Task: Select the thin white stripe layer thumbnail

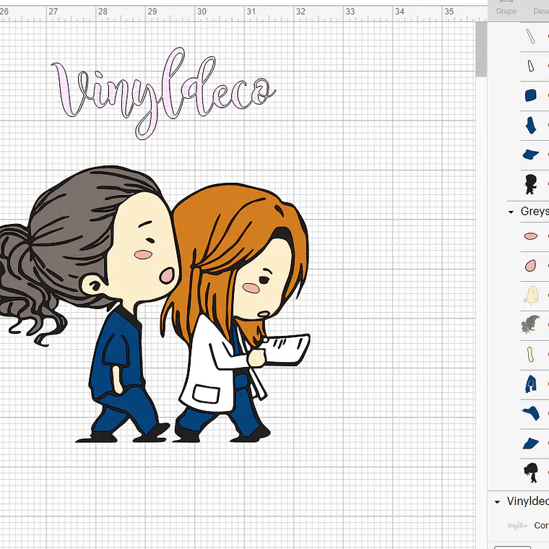Action: point(530,36)
